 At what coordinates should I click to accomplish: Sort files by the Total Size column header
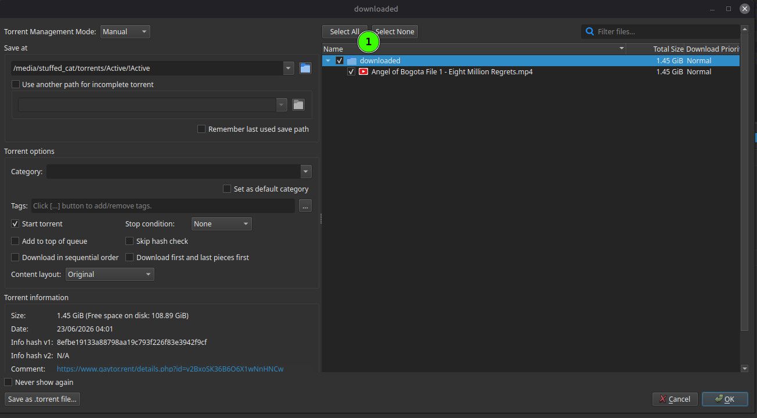click(x=656, y=49)
